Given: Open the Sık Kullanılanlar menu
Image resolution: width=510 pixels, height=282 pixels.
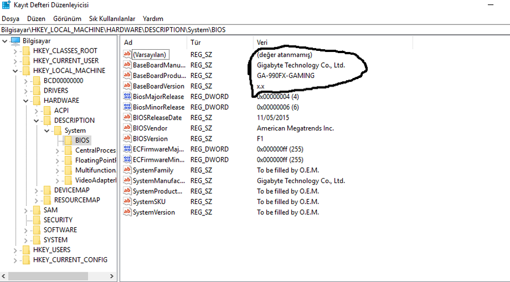Looking at the screenshot, I should coord(112,19).
